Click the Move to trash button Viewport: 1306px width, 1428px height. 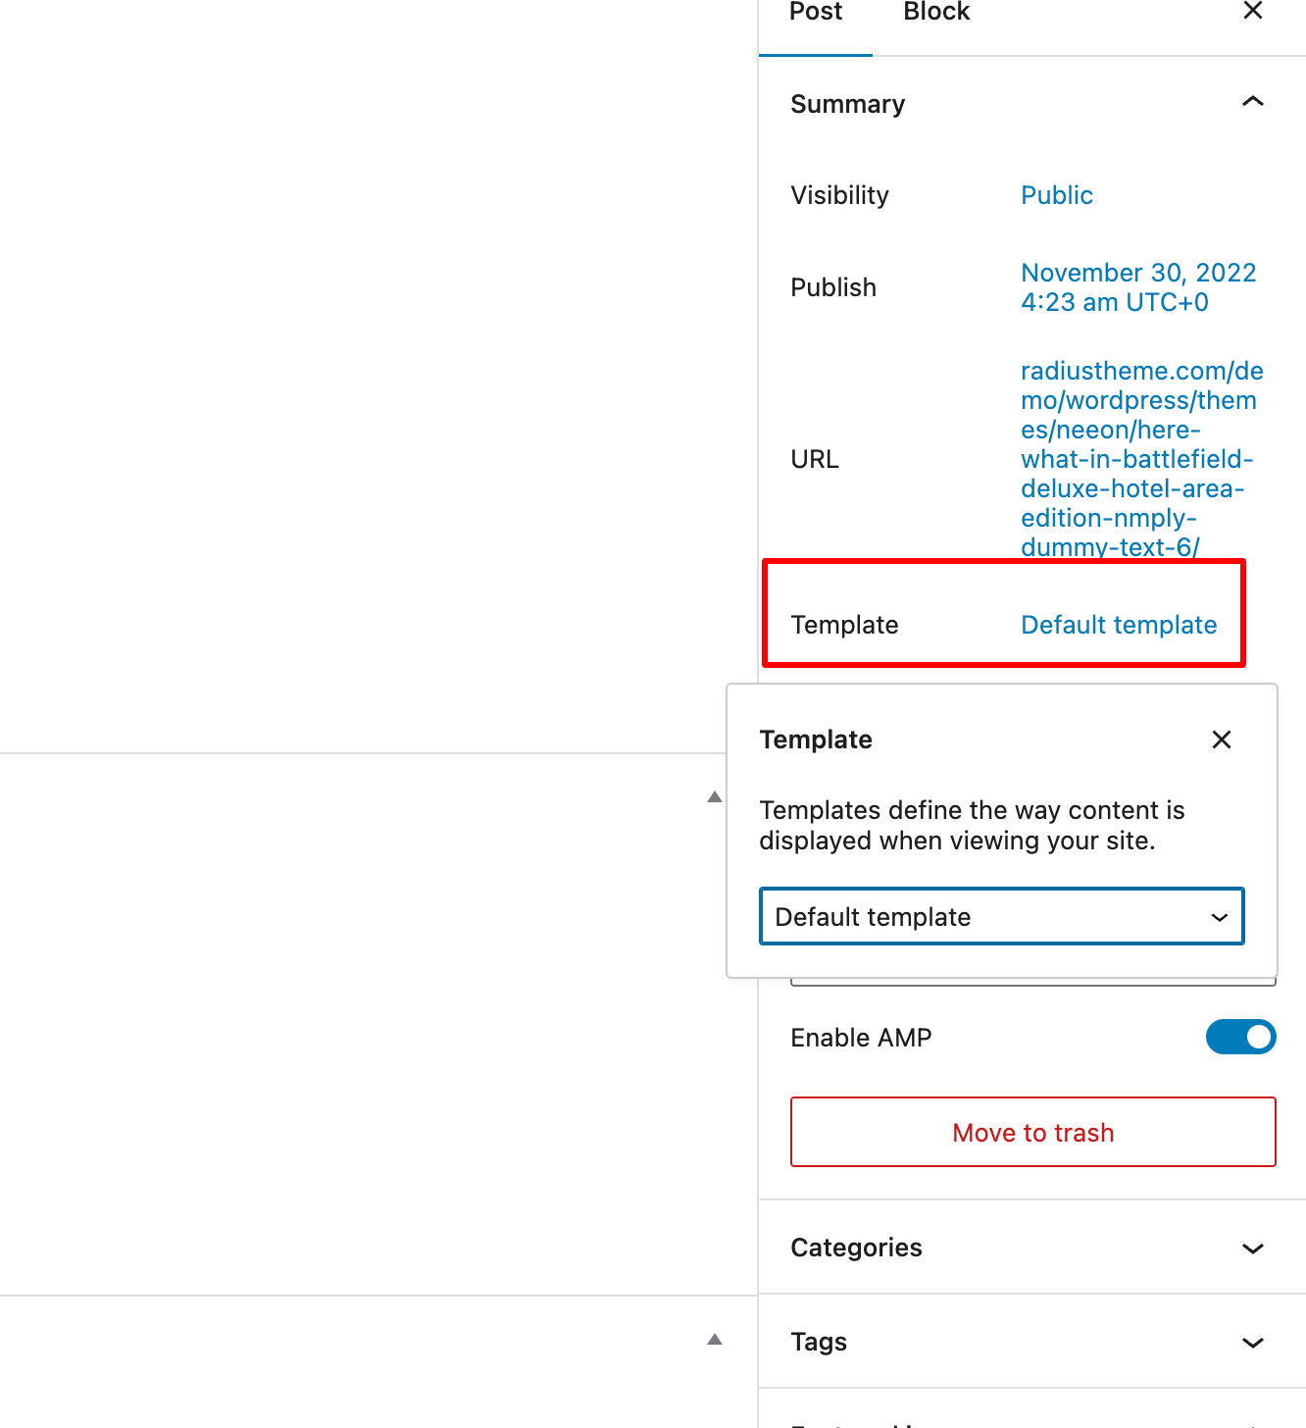[1033, 1132]
